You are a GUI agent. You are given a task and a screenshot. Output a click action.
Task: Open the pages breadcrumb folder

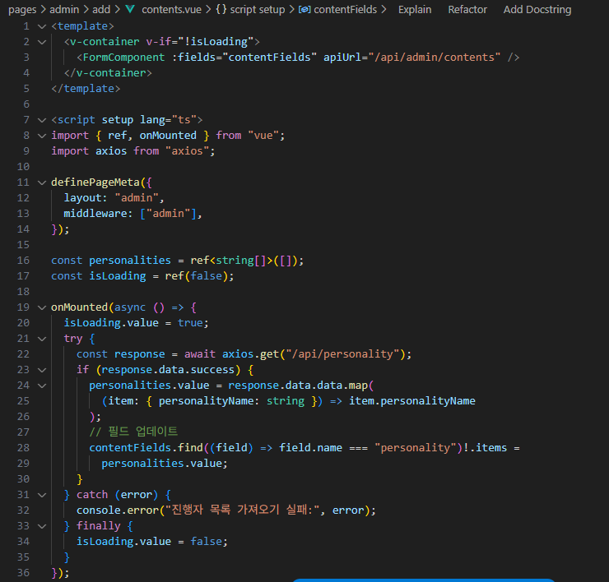[x=21, y=10]
